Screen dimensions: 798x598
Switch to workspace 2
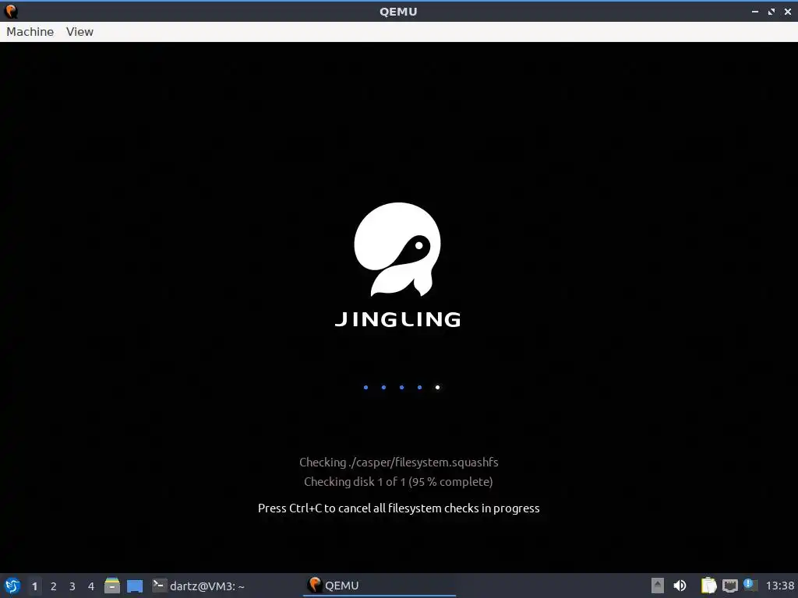tap(54, 586)
